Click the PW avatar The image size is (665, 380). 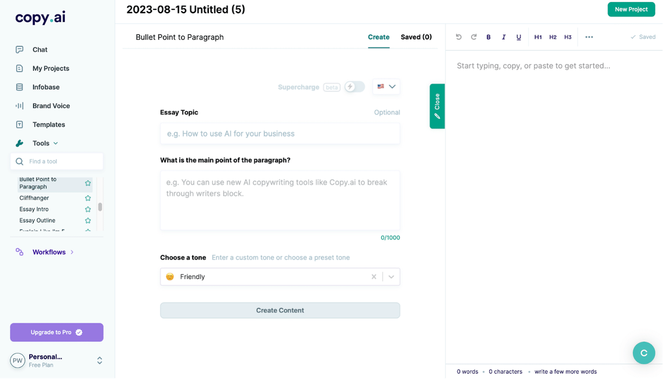pos(18,361)
